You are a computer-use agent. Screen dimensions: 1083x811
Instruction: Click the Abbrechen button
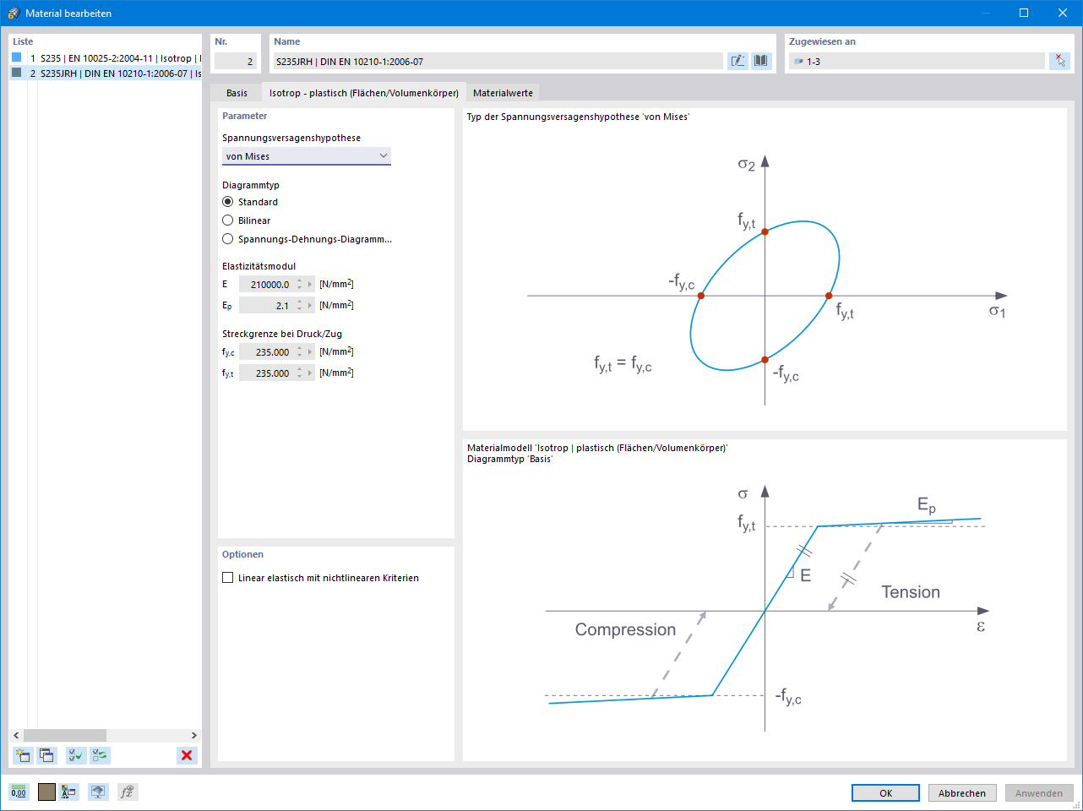pyautogui.click(x=962, y=793)
